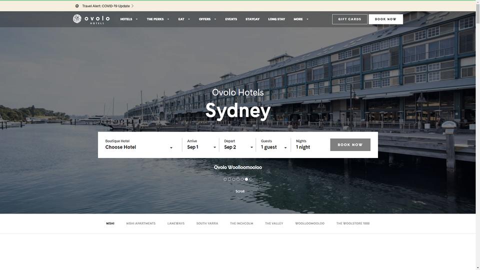This screenshot has width=480, height=270.
Task: Click Book Now in the header
Action: [385, 19]
